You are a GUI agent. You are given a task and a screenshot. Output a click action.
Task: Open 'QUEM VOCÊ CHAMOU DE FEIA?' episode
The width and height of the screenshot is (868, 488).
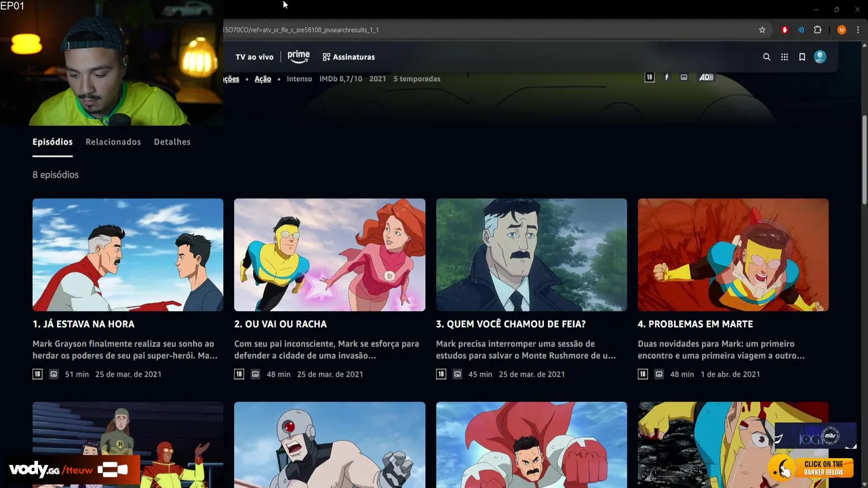point(511,324)
